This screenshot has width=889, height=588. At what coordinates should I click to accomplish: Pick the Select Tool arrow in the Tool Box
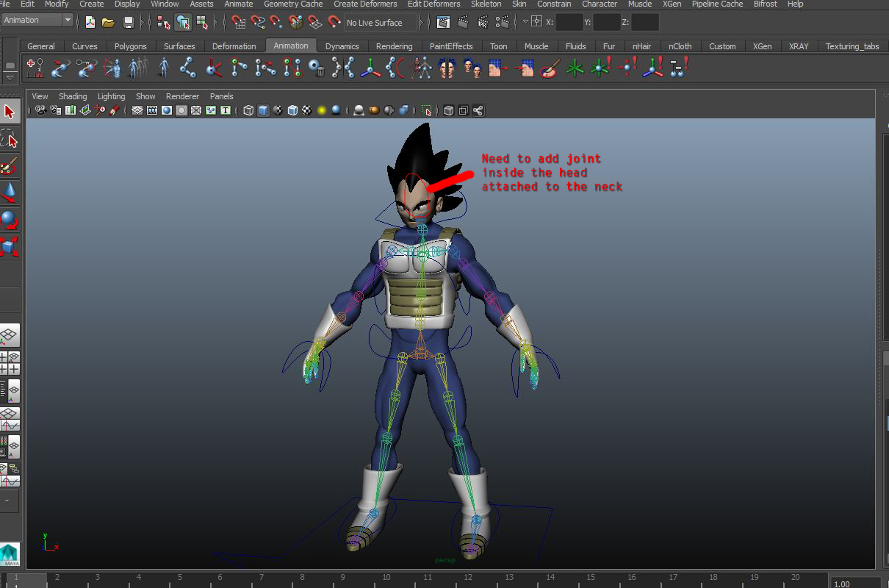[x=10, y=111]
